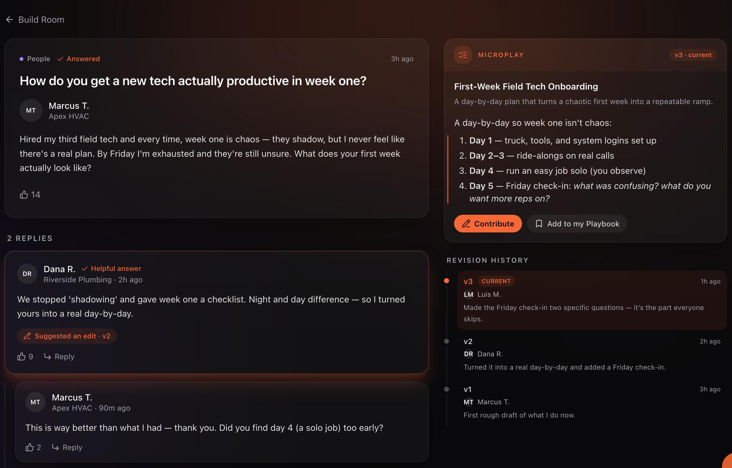The height and width of the screenshot is (468, 732).
Task: Click the back arrow to Build Room
Action: [9, 20]
